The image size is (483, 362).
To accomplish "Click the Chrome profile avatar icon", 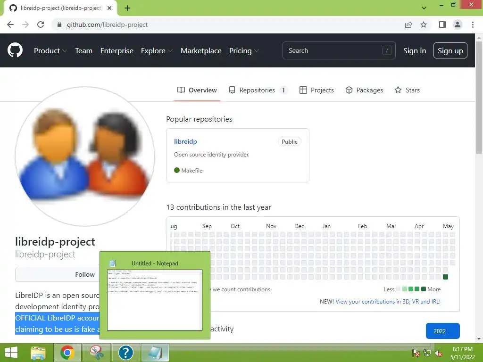I will point(458,25).
